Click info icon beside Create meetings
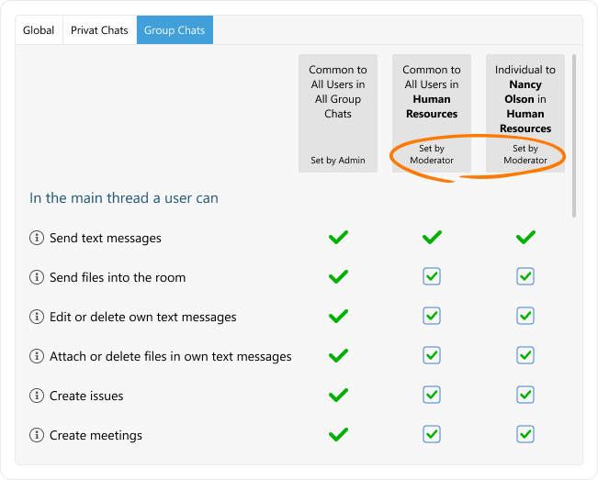The width and height of the screenshot is (598, 480). click(x=37, y=435)
